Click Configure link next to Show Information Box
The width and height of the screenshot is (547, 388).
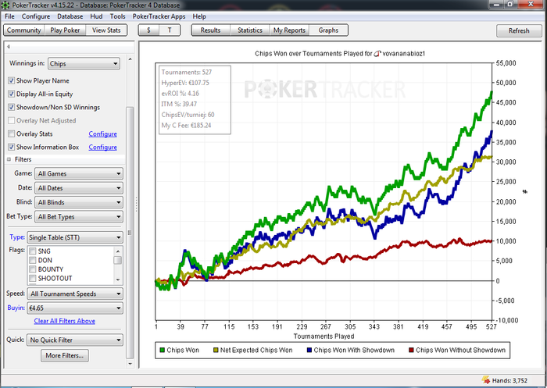coord(102,147)
